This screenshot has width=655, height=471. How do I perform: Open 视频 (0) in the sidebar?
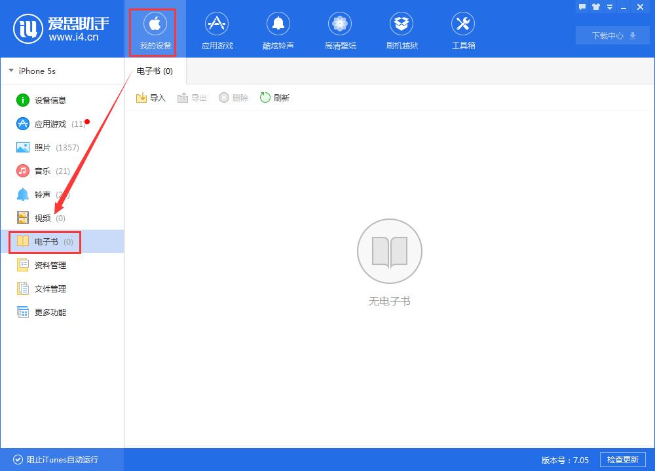coord(62,218)
